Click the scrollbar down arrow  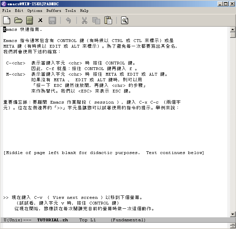click(233, 214)
